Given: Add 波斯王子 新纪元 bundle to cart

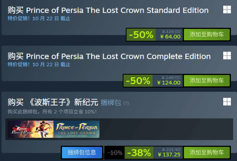Looking at the screenshot, I should (x=206, y=152).
